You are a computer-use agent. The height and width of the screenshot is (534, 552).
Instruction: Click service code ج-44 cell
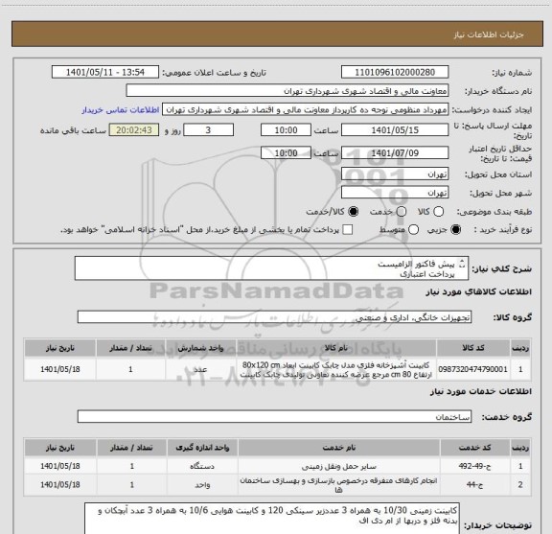(x=475, y=485)
